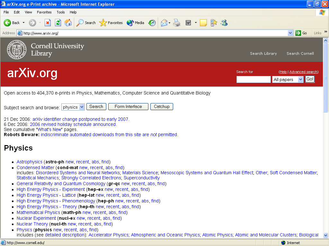Open the Favorites menu

point(44,12)
